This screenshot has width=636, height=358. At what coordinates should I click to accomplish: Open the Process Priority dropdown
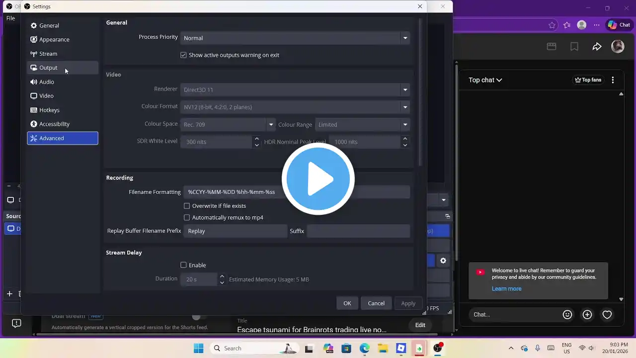coord(295,38)
